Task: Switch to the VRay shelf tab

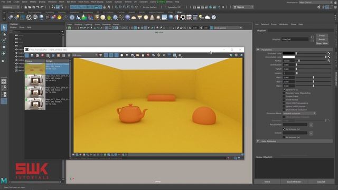Action: point(179,12)
